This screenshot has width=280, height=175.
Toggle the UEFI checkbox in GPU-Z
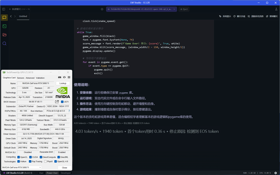(x=62, y=102)
